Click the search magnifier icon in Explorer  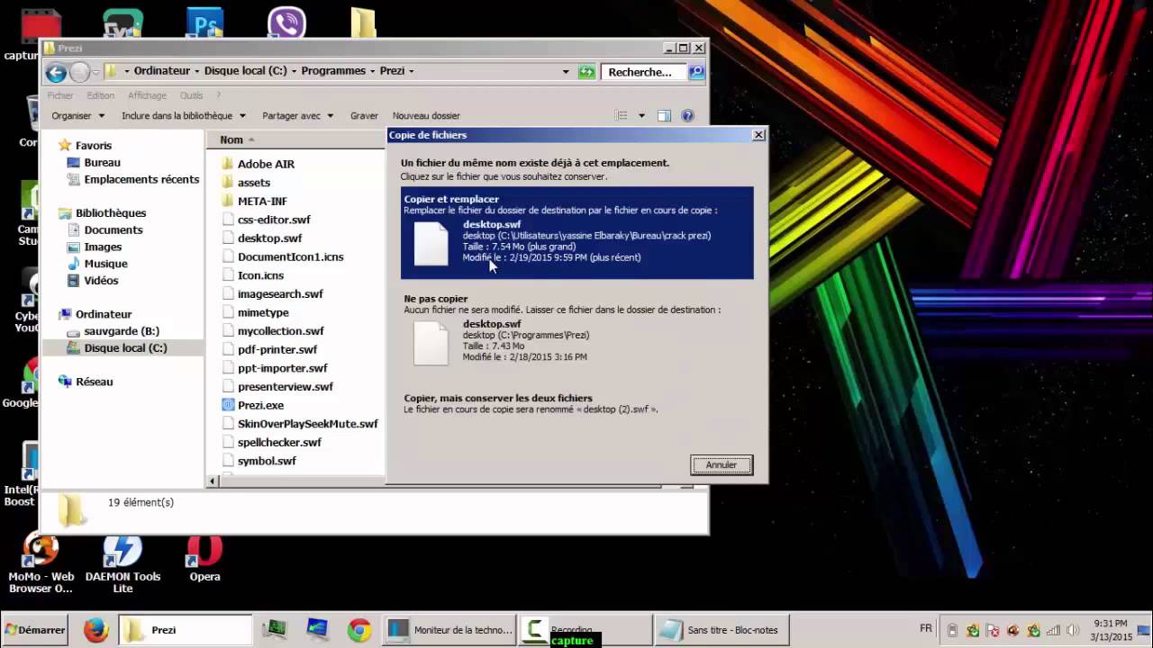point(696,72)
